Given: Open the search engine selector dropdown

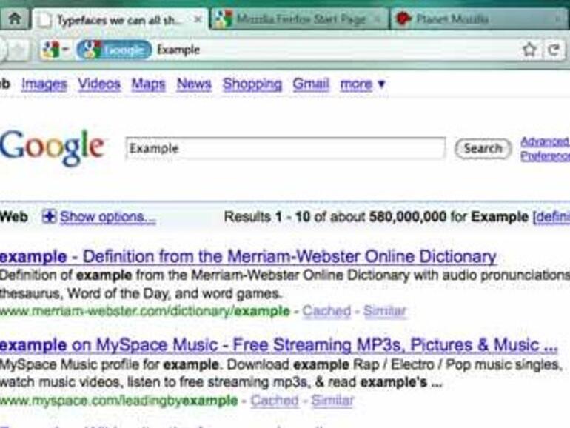Looking at the screenshot, I should (x=56, y=50).
